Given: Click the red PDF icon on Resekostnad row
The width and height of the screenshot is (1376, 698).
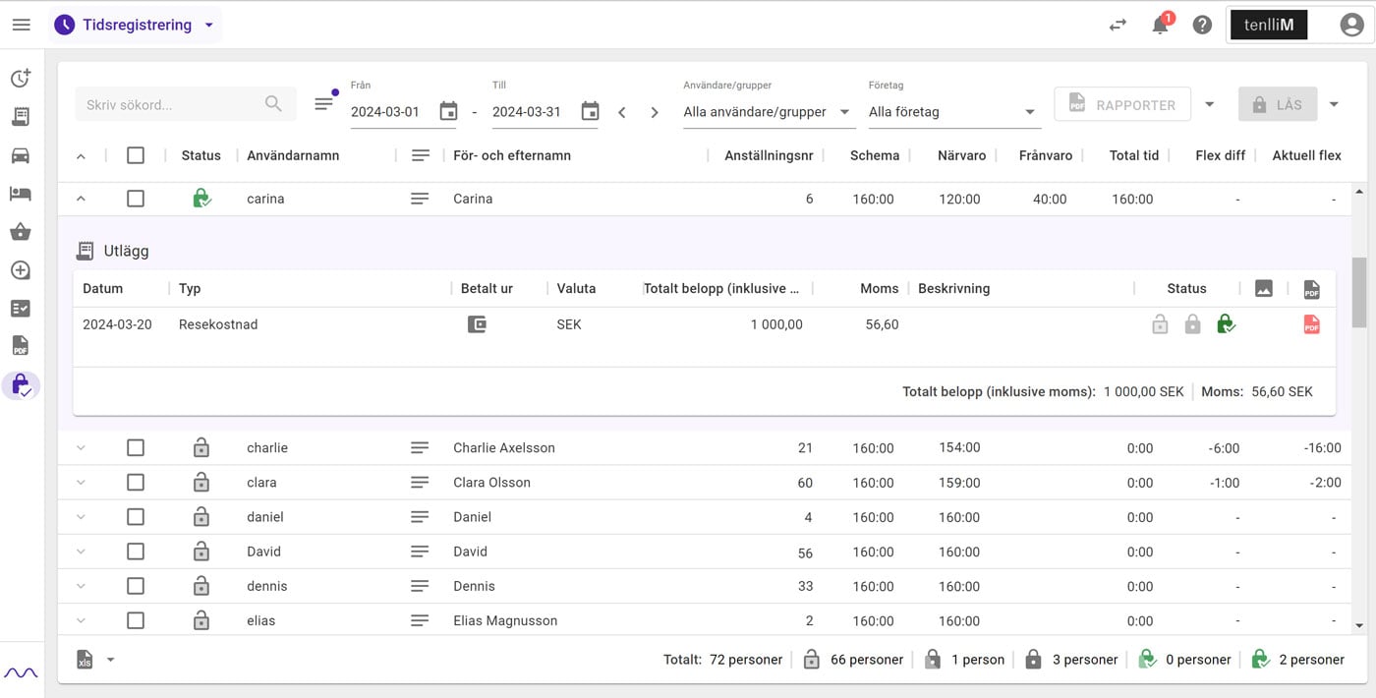Looking at the screenshot, I should click(1311, 324).
